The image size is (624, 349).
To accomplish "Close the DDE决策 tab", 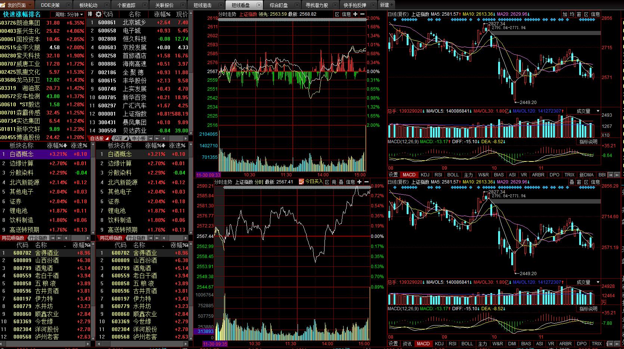I will 68,5.
